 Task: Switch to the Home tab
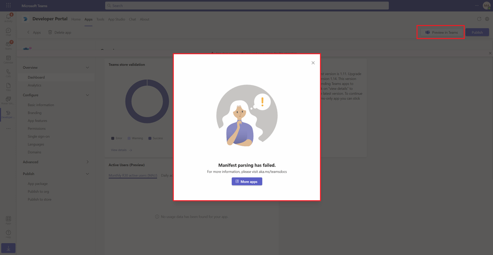[76, 19]
